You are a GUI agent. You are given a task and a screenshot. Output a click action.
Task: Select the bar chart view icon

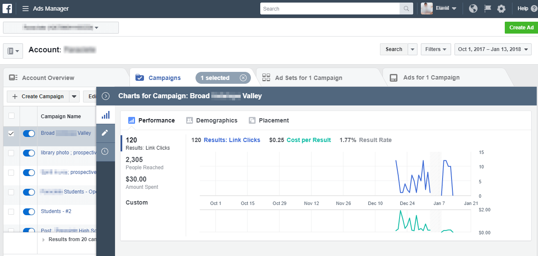pyautogui.click(x=106, y=115)
